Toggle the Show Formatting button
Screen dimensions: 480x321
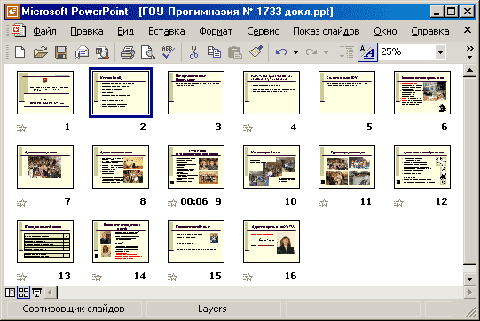point(367,52)
